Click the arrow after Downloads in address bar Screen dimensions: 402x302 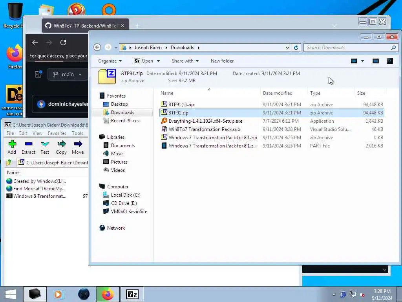tap(198, 48)
